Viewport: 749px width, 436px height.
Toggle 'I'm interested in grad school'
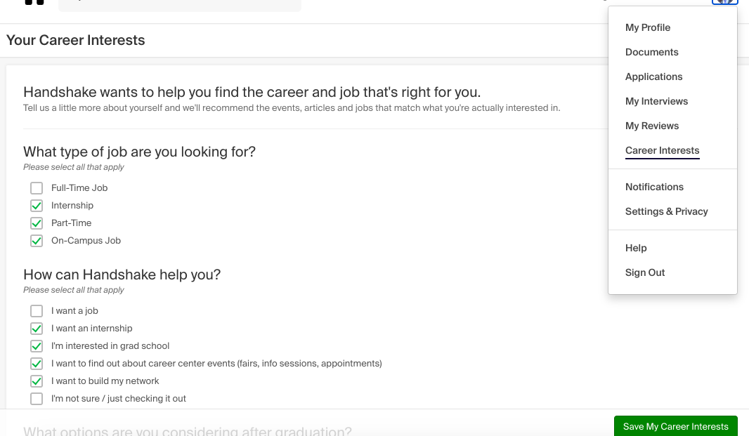pyautogui.click(x=37, y=345)
